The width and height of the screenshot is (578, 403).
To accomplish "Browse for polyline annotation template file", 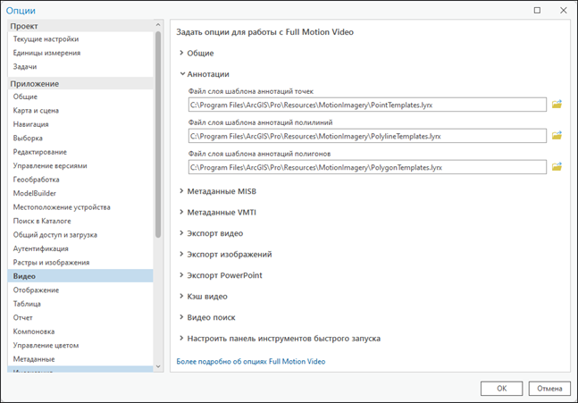I will (557, 136).
